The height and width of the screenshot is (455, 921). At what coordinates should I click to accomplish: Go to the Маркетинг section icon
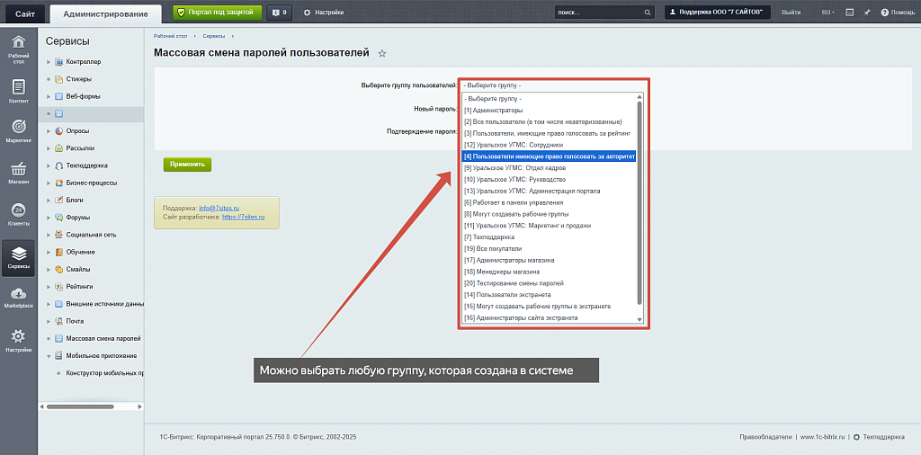18,130
